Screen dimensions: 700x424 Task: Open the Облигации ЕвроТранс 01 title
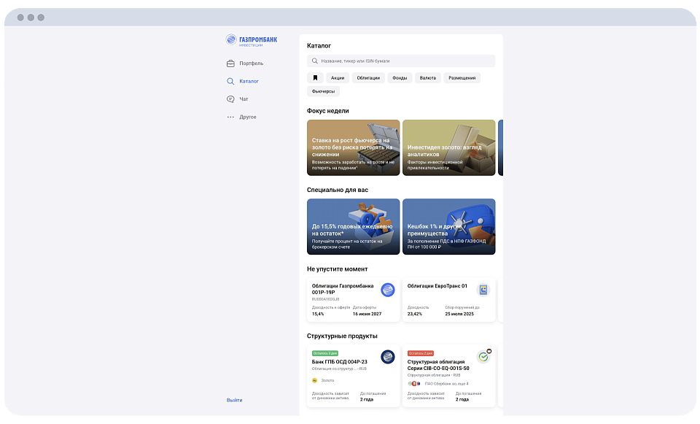coord(437,286)
